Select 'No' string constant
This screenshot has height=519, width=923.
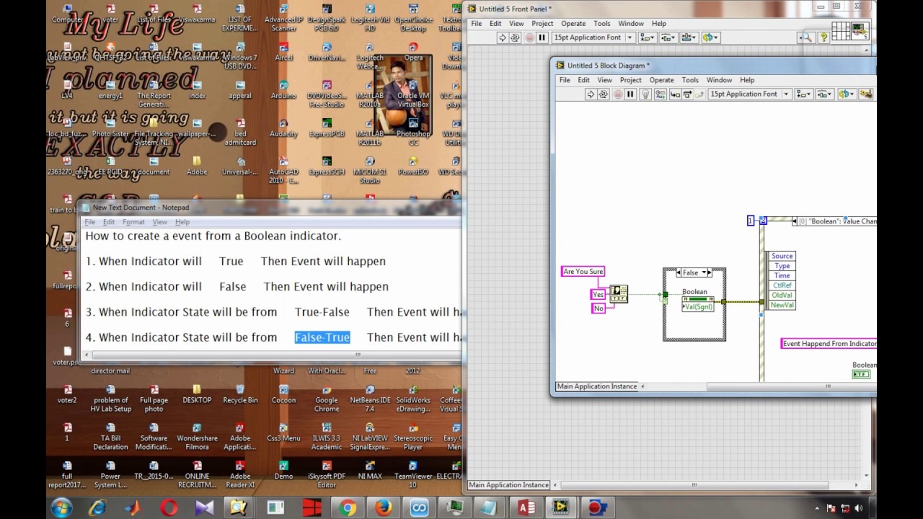598,309
